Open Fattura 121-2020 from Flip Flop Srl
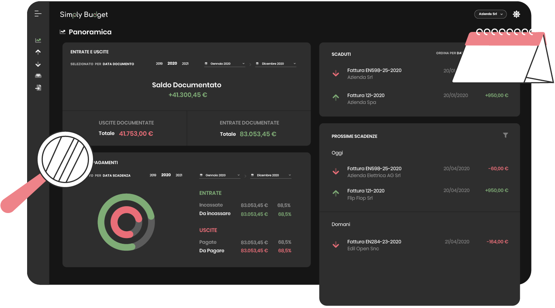The width and height of the screenshot is (555, 308). [366, 191]
